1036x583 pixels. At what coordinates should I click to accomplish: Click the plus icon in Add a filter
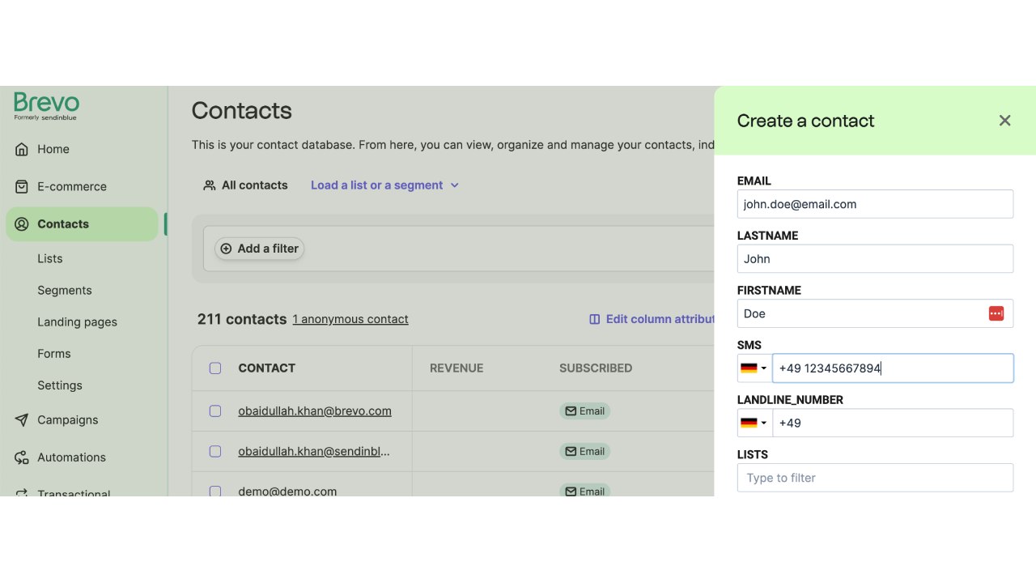pos(226,249)
